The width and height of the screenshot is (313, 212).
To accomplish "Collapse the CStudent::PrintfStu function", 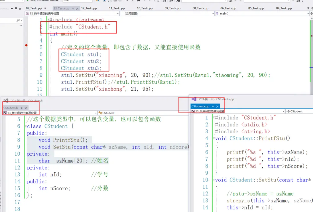I will click(214, 138).
